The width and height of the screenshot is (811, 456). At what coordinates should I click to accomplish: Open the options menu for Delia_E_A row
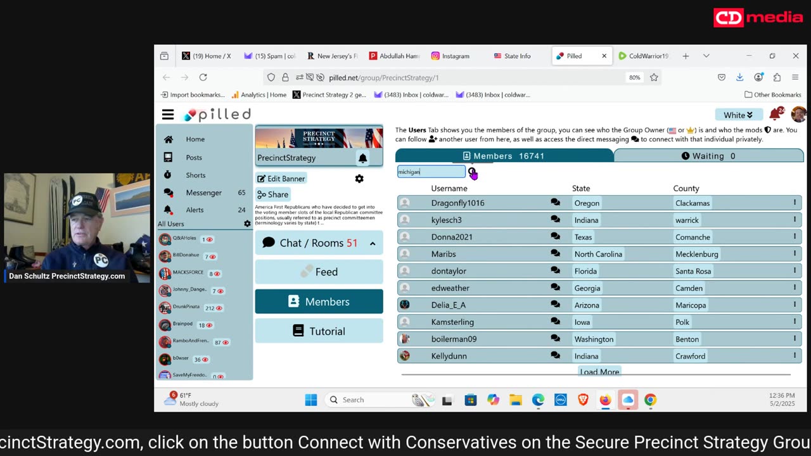795,305
